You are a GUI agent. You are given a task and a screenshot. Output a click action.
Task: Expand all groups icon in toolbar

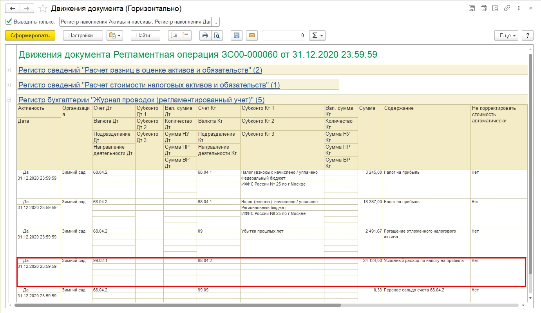(x=174, y=36)
